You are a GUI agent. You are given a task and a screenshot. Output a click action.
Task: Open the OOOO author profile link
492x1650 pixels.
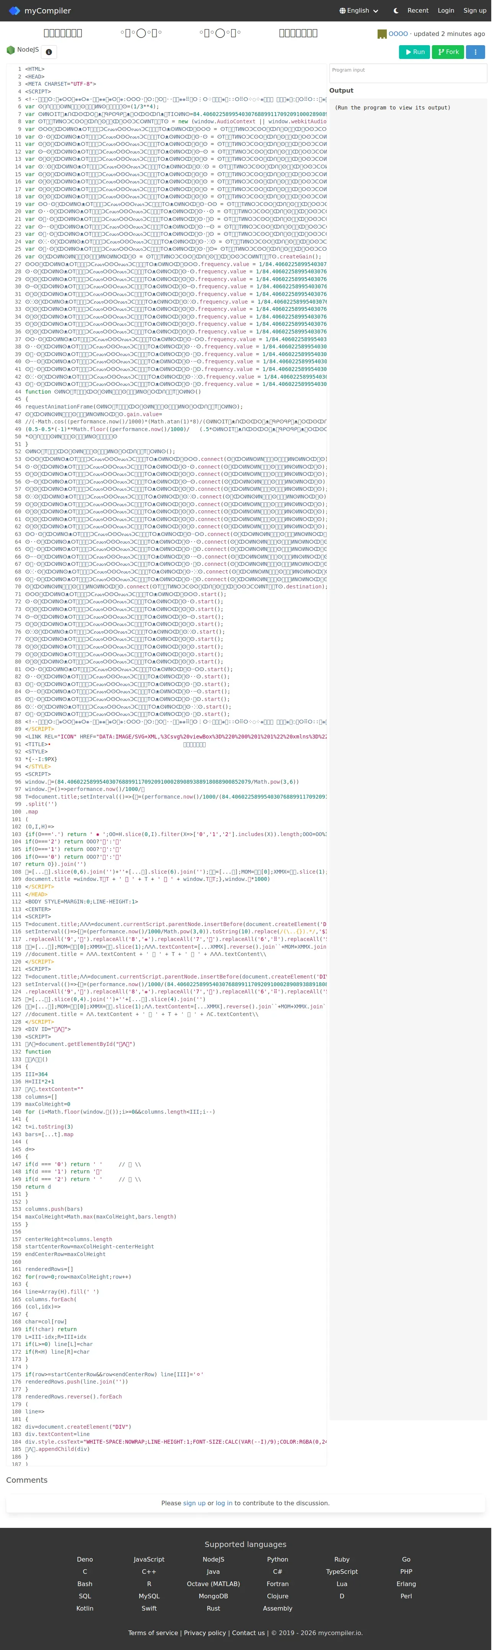coord(398,34)
